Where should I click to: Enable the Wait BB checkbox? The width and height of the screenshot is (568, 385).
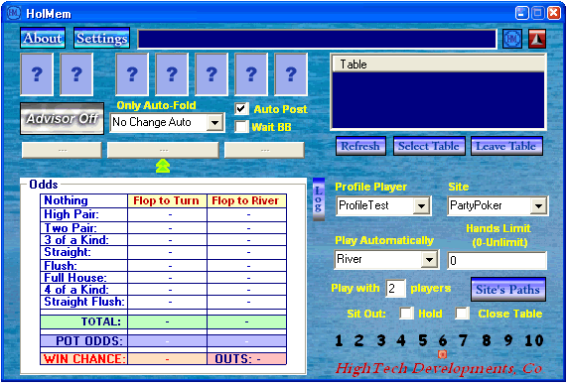pos(241,127)
